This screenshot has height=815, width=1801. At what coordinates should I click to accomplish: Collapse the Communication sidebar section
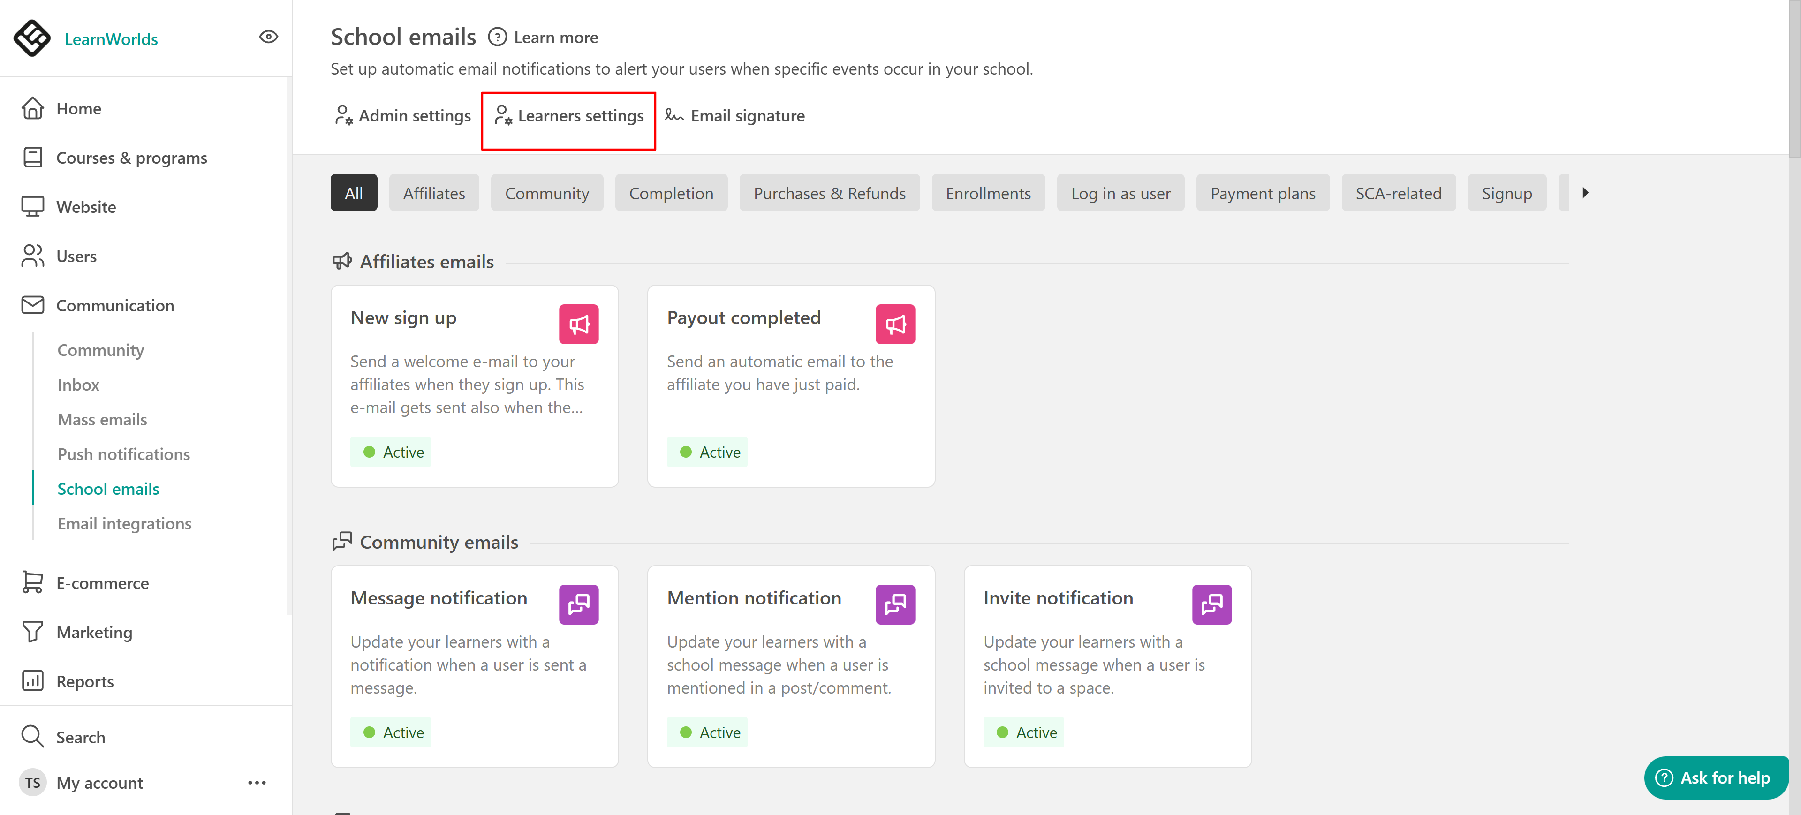(114, 305)
